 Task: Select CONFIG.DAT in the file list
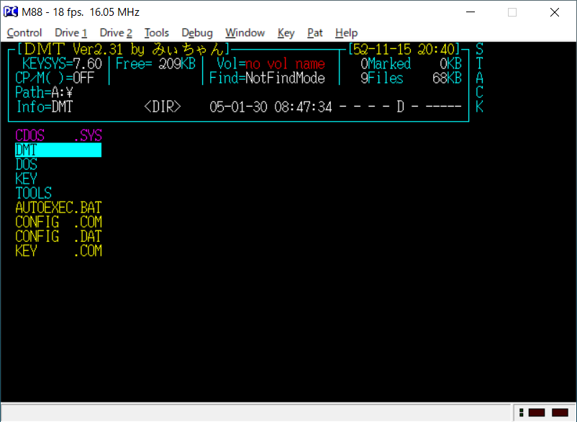point(58,236)
